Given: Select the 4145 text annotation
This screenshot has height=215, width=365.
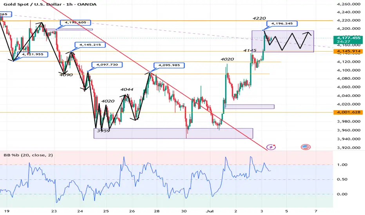Looking at the screenshot, I should click(250, 50).
